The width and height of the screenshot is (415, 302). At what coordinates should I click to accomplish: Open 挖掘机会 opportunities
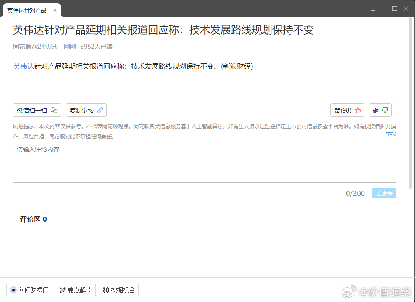[119, 290]
